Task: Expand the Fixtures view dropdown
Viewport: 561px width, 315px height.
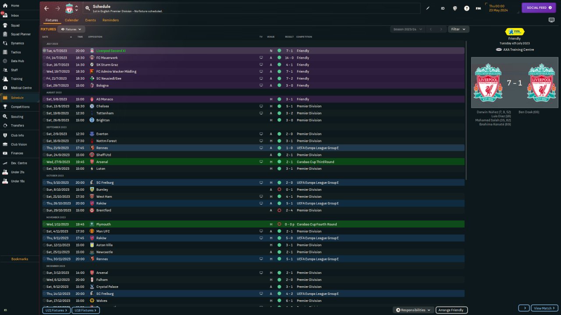Action: pyautogui.click(x=71, y=29)
